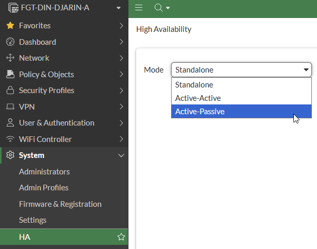Click the System gear icon
Image resolution: width=317 pixels, height=249 pixels.
point(10,155)
